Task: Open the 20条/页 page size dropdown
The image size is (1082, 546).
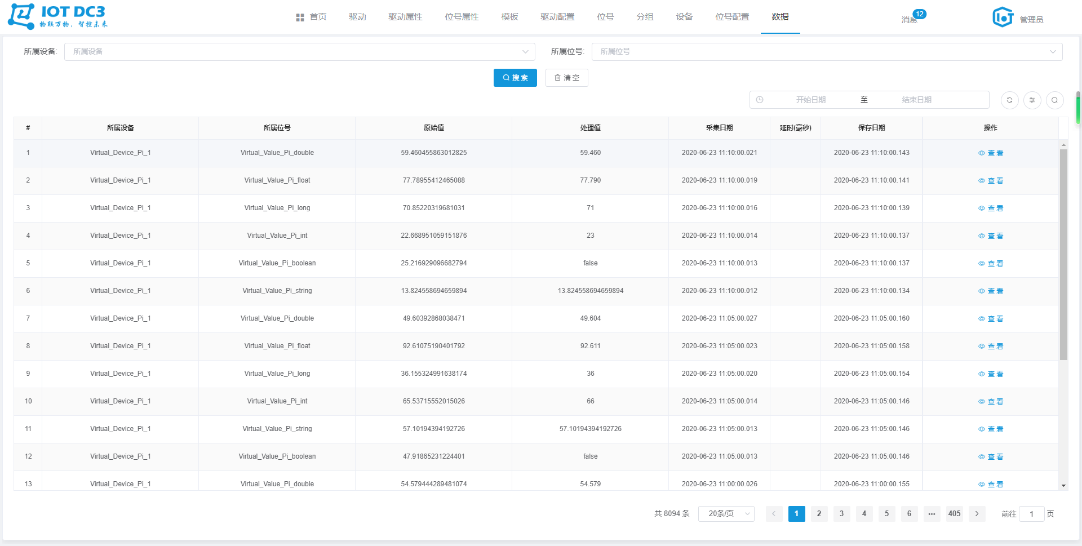Action: pyautogui.click(x=726, y=514)
